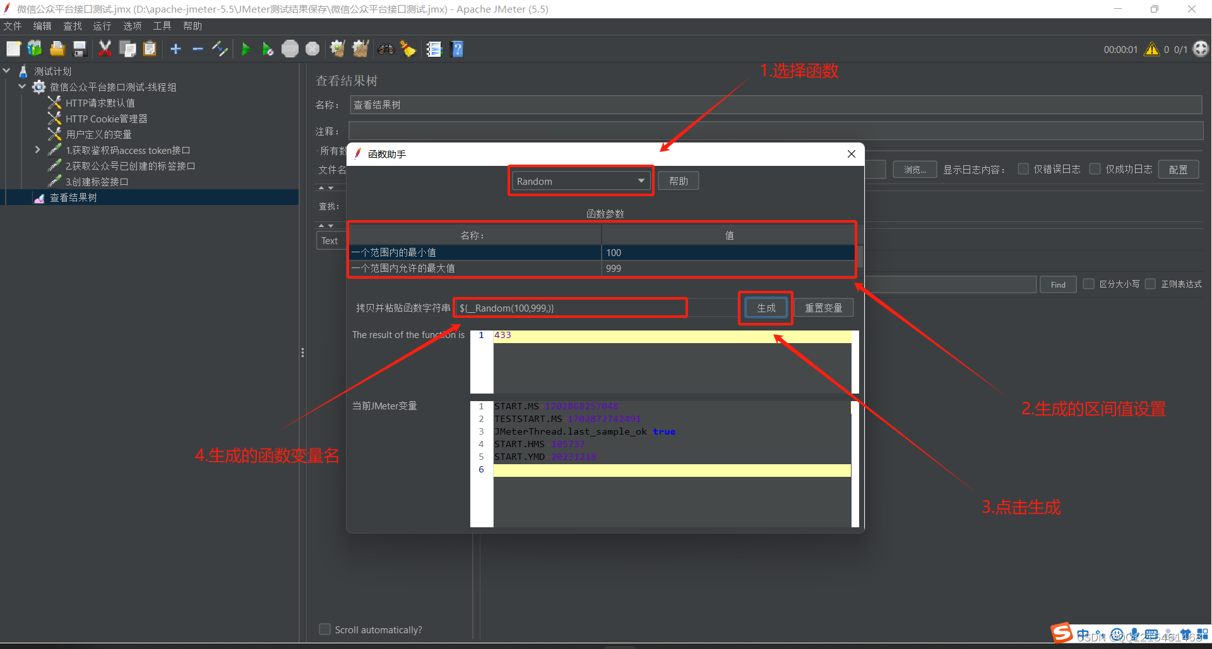Click the Find button
The image size is (1212, 649).
1058,284
